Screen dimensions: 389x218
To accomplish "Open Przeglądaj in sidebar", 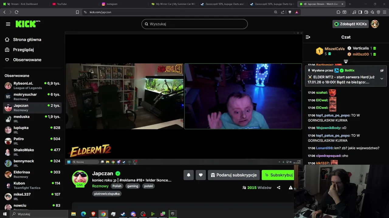I will click(23, 50).
